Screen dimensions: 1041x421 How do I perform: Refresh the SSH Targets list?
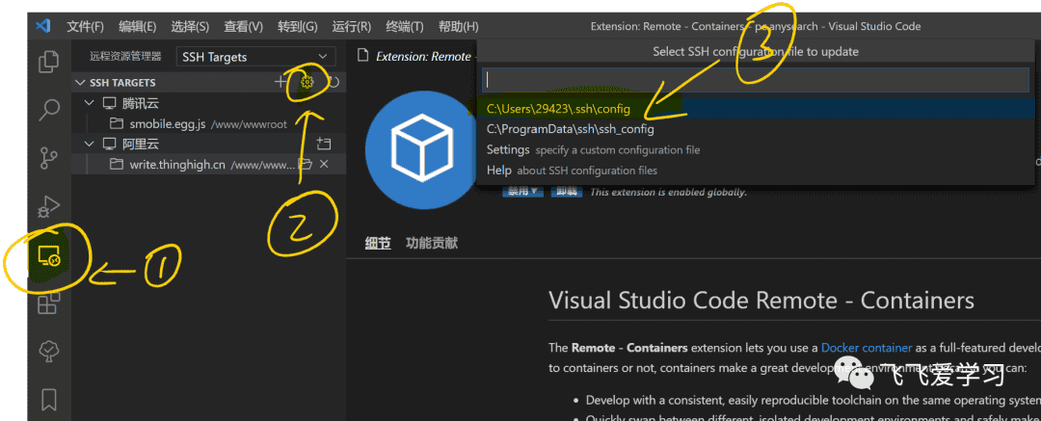point(334,82)
